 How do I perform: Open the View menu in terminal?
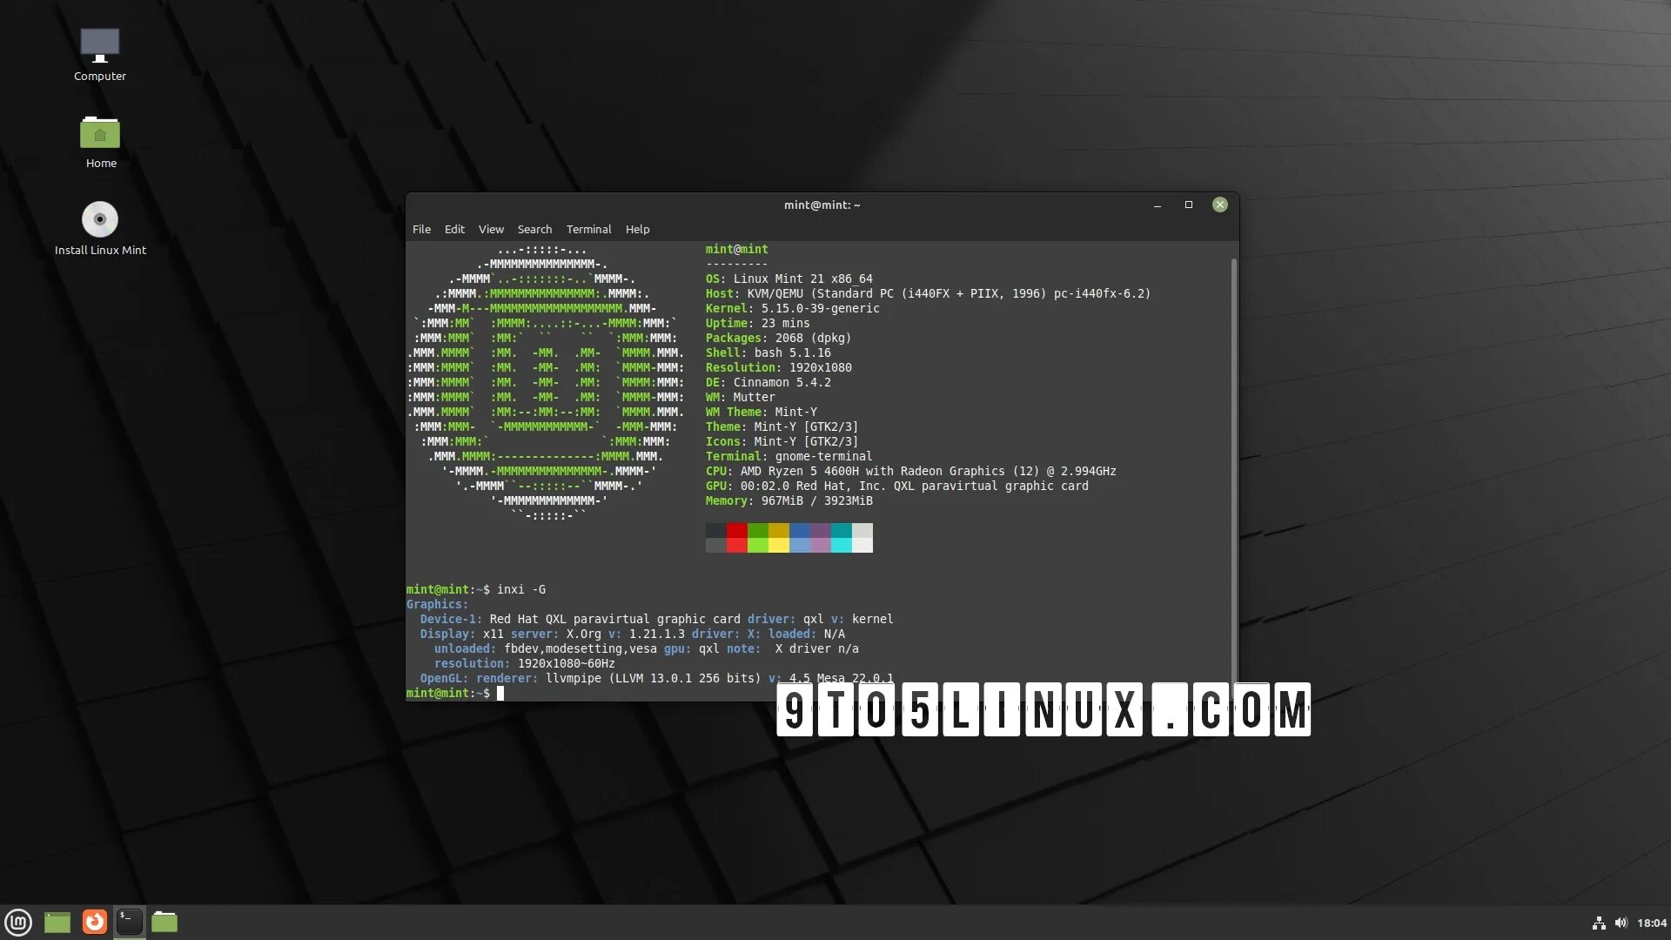tap(491, 230)
